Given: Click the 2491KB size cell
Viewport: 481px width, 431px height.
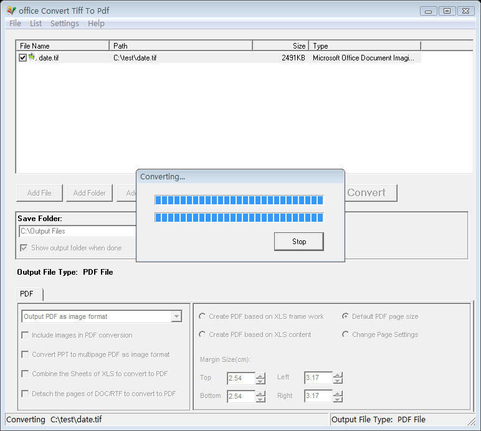Looking at the screenshot, I should pos(293,58).
